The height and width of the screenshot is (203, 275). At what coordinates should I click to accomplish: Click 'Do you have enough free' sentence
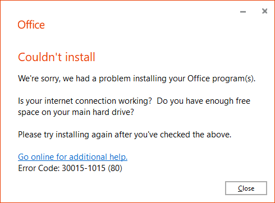203,101
